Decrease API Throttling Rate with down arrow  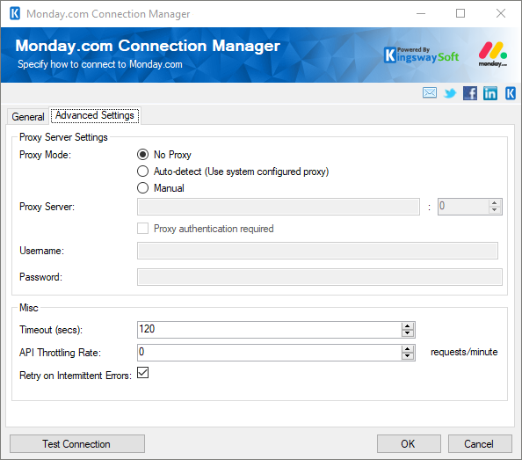coord(408,356)
